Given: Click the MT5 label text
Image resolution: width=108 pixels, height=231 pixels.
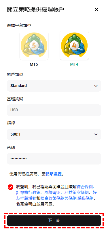Looking at the screenshot, I should coord(34,64).
